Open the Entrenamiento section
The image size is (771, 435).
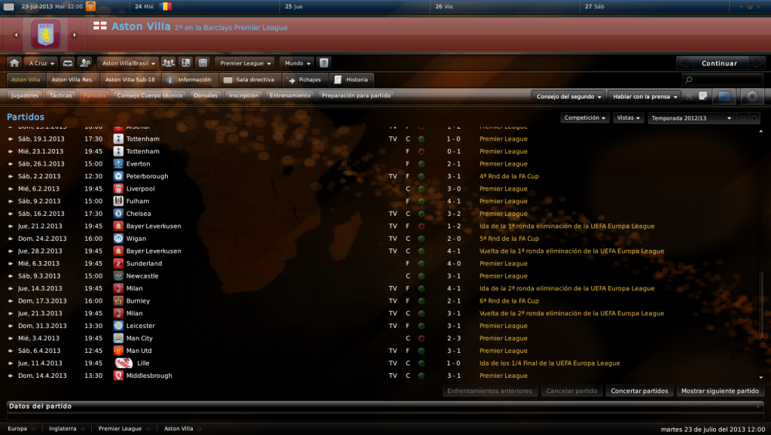click(290, 96)
